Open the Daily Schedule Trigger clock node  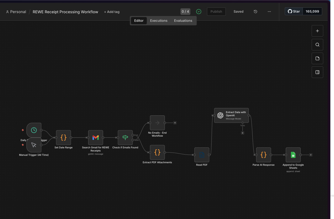[x=34, y=130]
